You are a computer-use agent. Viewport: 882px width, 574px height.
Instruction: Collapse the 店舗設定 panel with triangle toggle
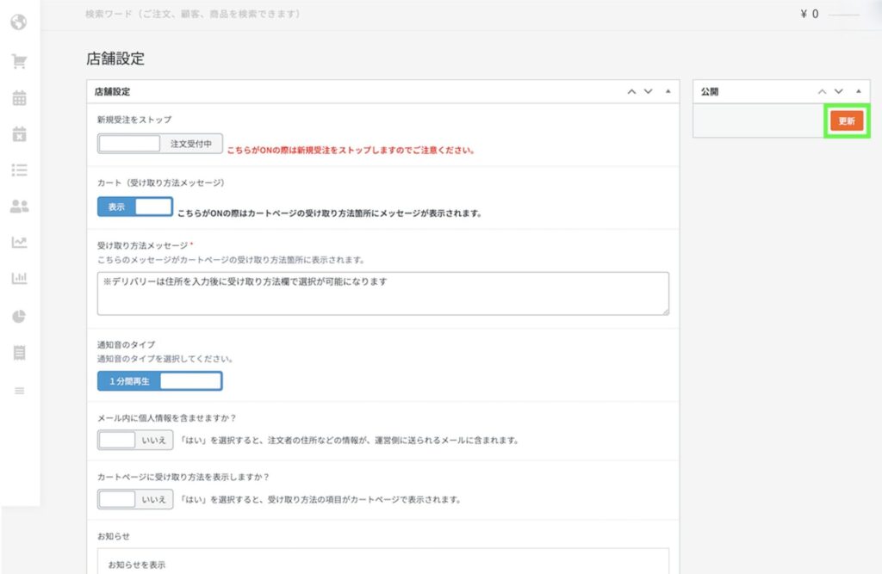[668, 91]
